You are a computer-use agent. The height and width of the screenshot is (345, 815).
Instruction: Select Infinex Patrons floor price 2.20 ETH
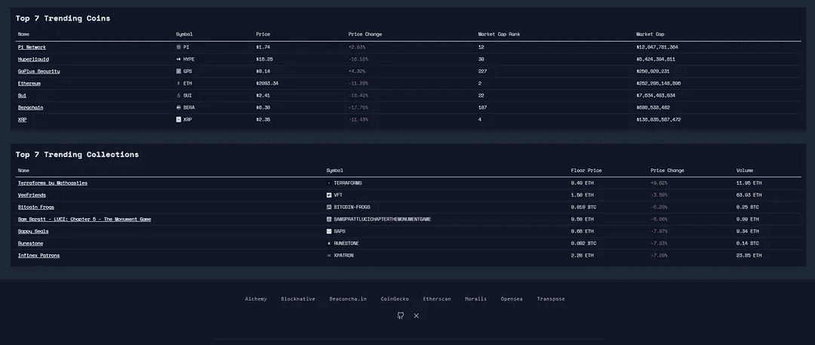click(x=582, y=255)
